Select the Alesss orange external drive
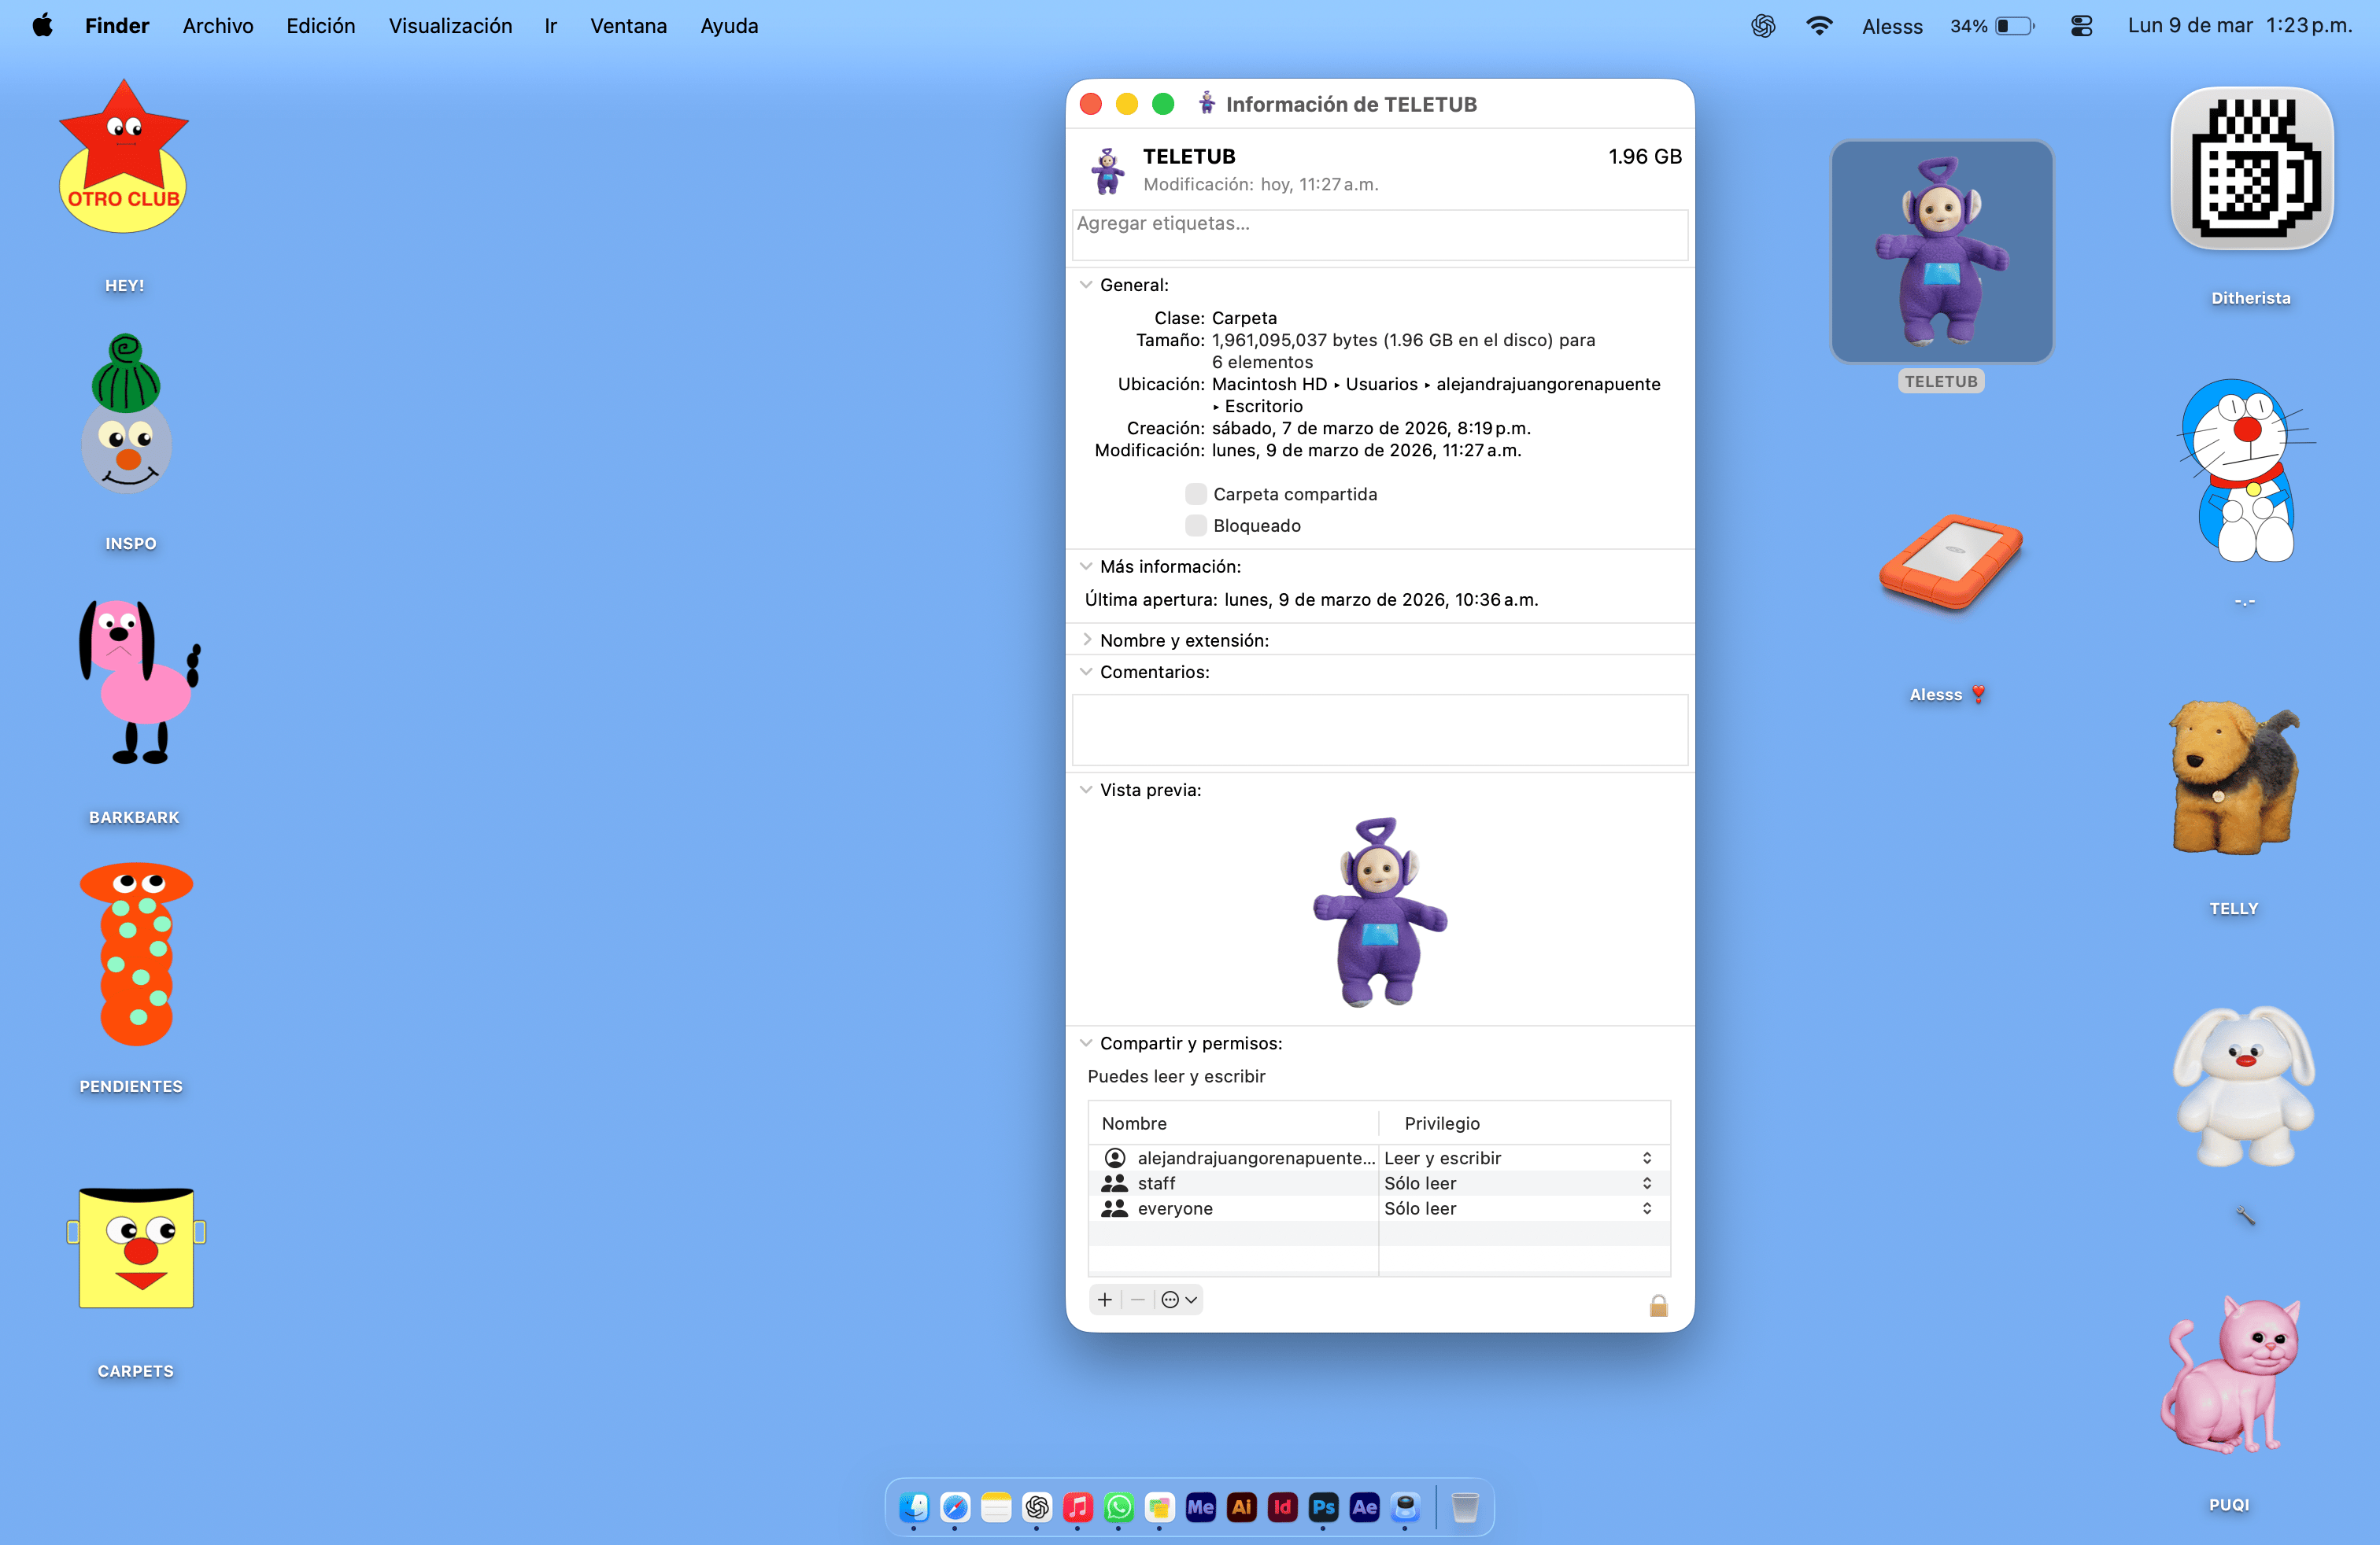 coord(1950,562)
